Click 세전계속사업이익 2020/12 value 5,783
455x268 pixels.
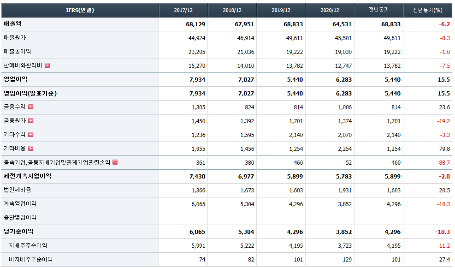coord(344,177)
